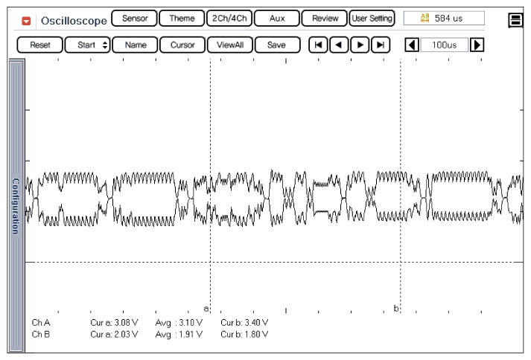Screen dimensions: 531x360
Task: Click the Save button
Action: [276, 45]
